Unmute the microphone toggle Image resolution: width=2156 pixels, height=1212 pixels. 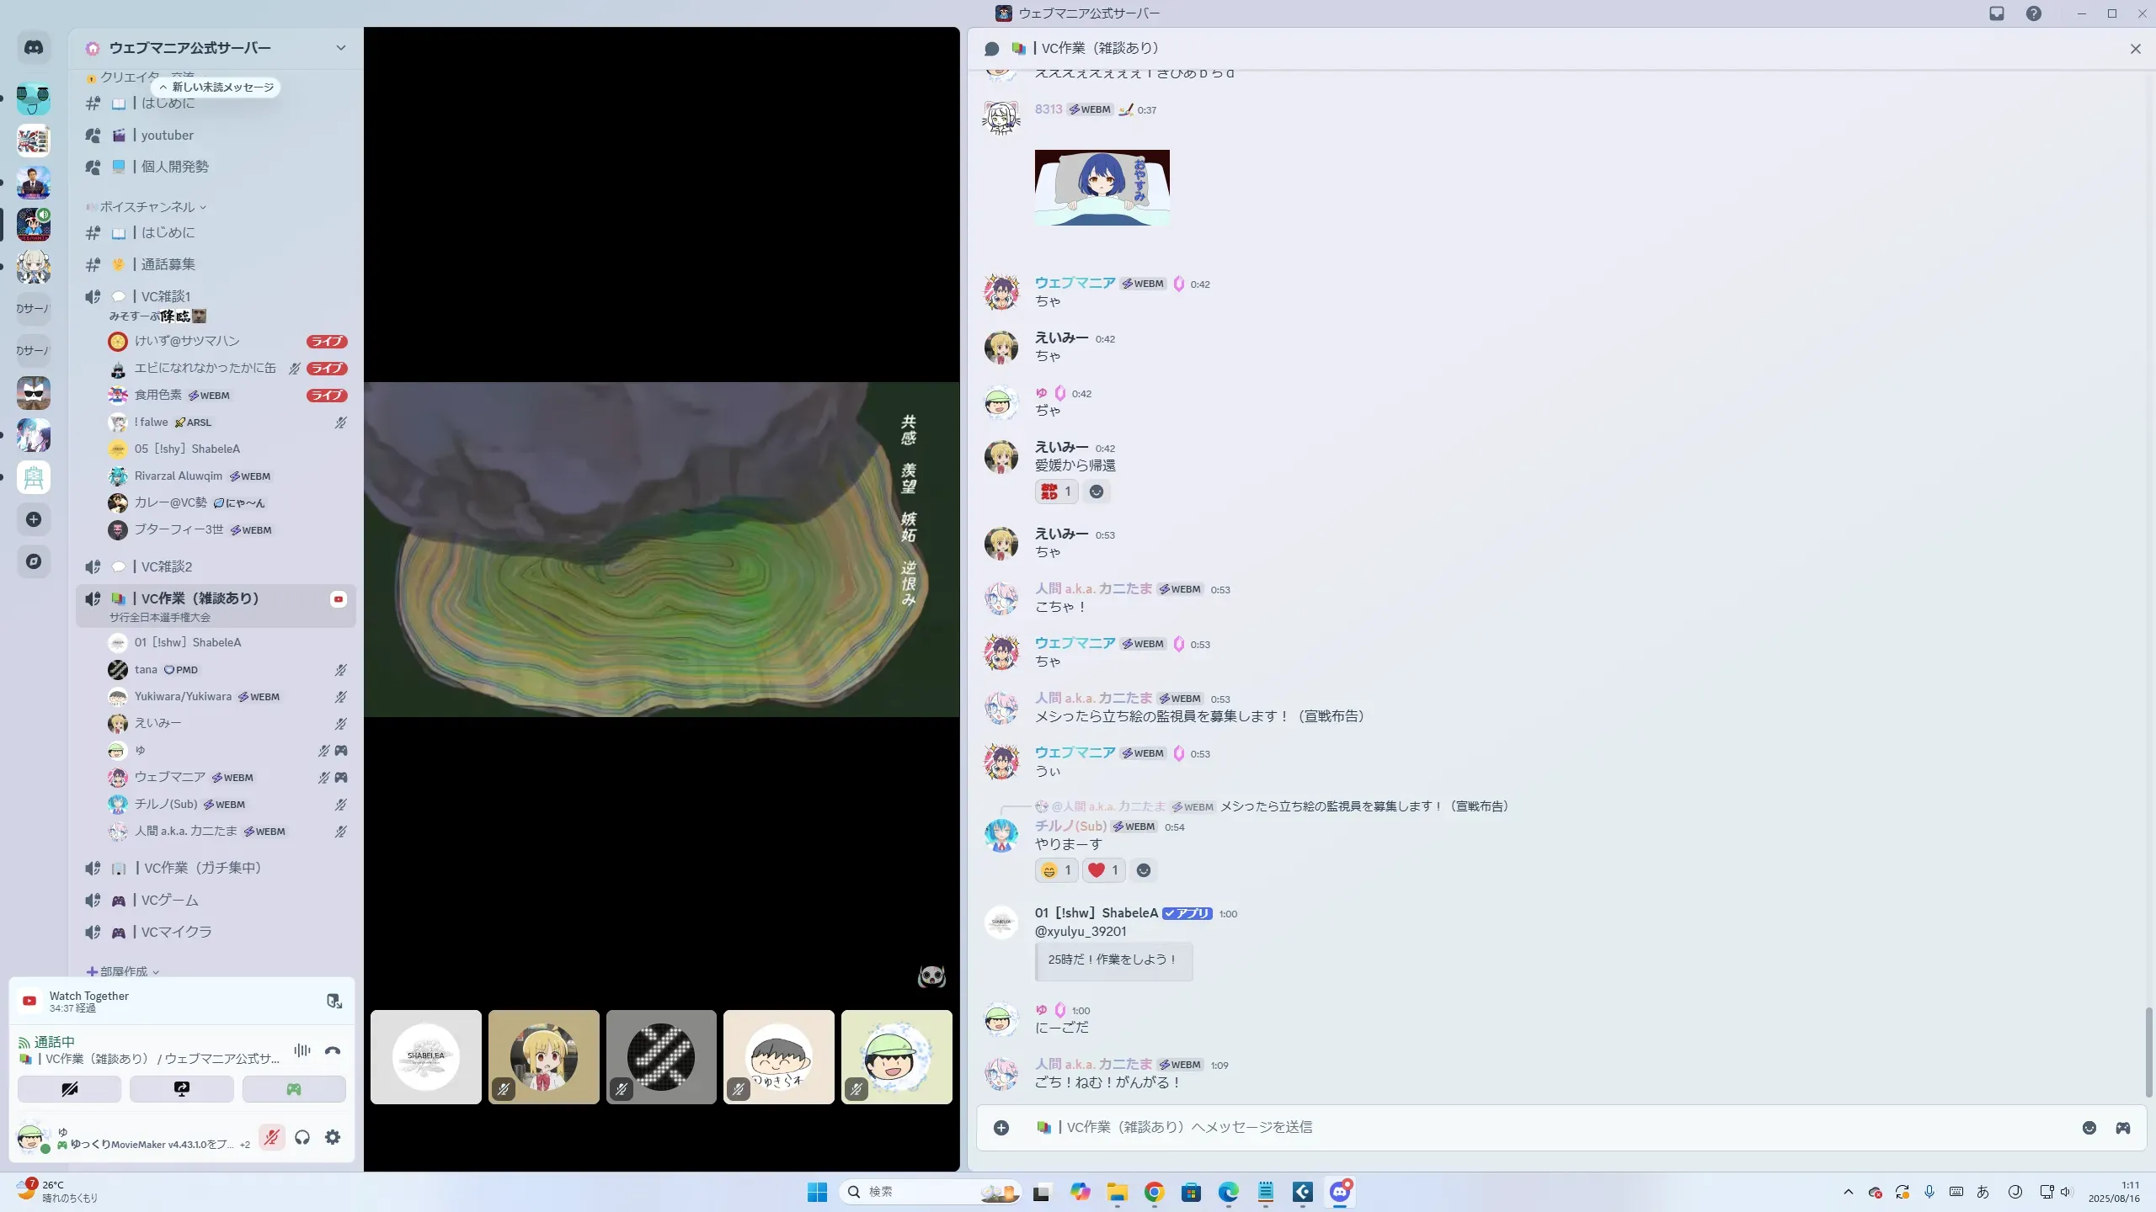tap(271, 1137)
